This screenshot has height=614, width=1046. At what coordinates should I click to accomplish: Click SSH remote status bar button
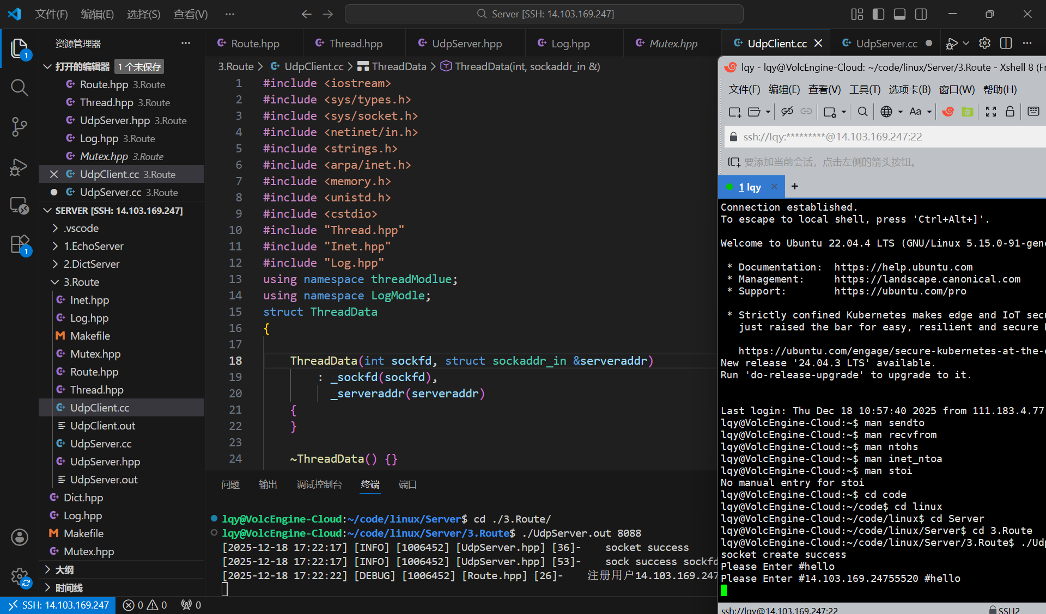(58, 605)
